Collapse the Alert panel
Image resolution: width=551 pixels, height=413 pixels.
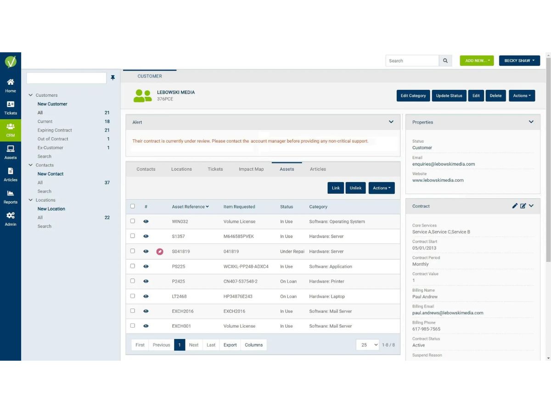click(391, 122)
